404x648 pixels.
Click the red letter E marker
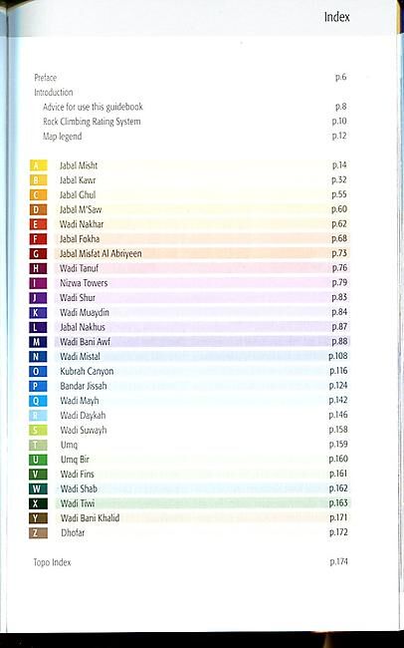39,224
